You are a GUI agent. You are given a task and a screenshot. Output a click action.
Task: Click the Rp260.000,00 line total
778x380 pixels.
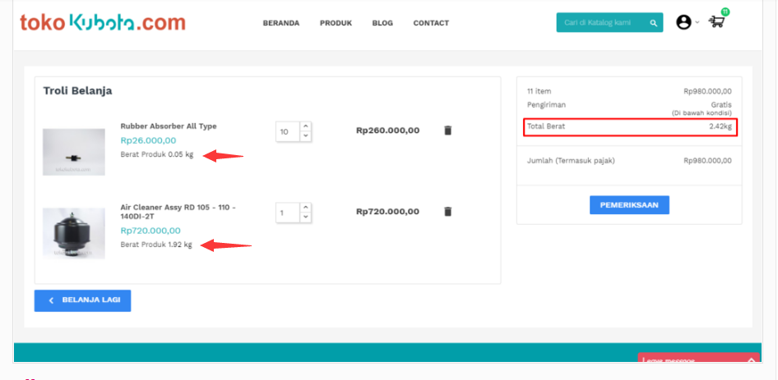(x=387, y=130)
